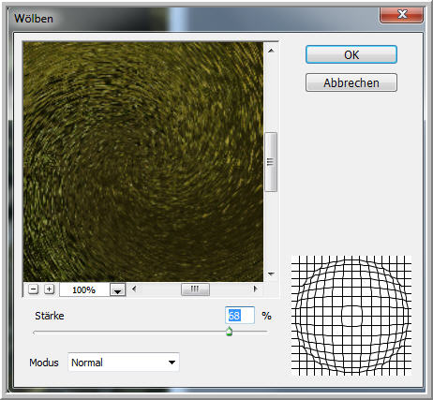Click the minus zoom-out button under preview
Image resolution: width=433 pixels, height=400 pixels.
(x=33, y=289)
